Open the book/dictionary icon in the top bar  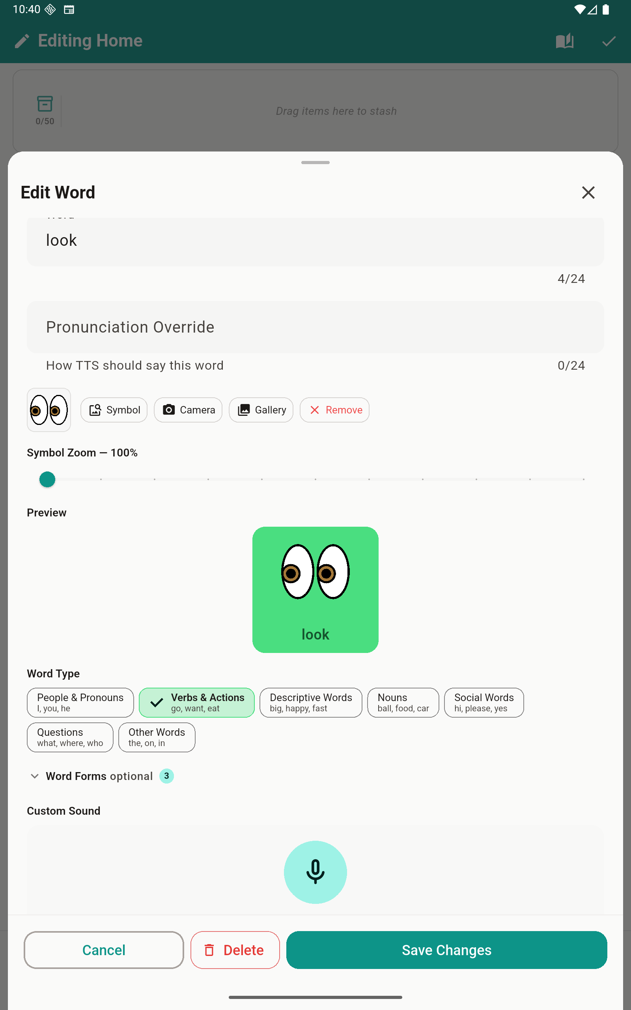tap(564, 41)
